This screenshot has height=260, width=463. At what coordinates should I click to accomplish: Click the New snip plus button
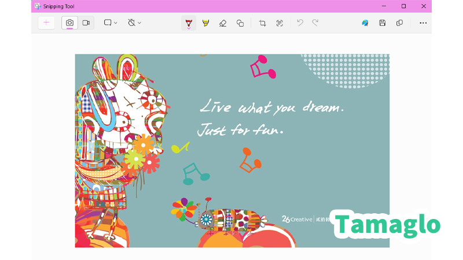click(46, 23)
